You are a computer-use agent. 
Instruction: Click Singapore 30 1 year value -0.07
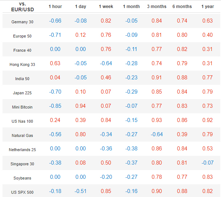(x=208, y=163)
